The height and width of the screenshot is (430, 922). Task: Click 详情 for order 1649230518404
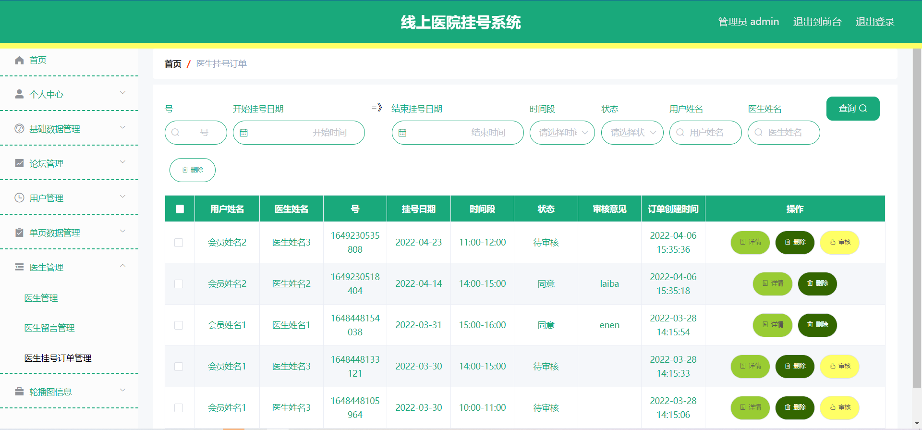[772, 284]
